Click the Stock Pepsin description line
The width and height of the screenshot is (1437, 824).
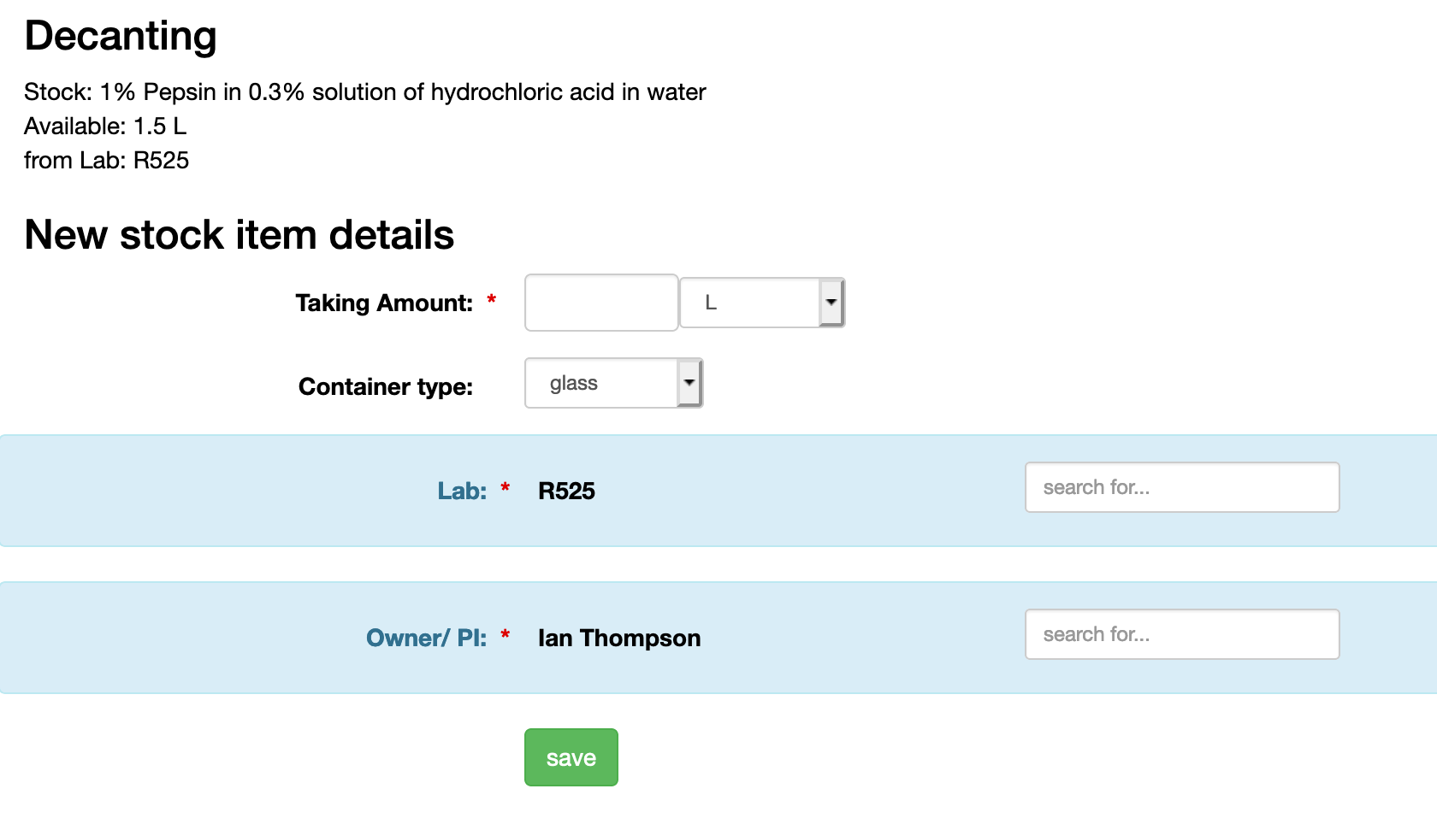point(365,91)
